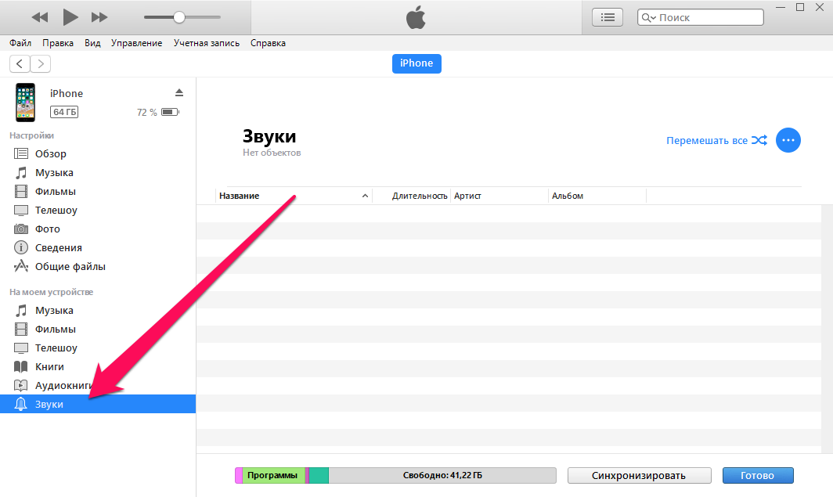833x497 pixels.
Task: Sort by the Название column header
Action: [x=294, y=196]
